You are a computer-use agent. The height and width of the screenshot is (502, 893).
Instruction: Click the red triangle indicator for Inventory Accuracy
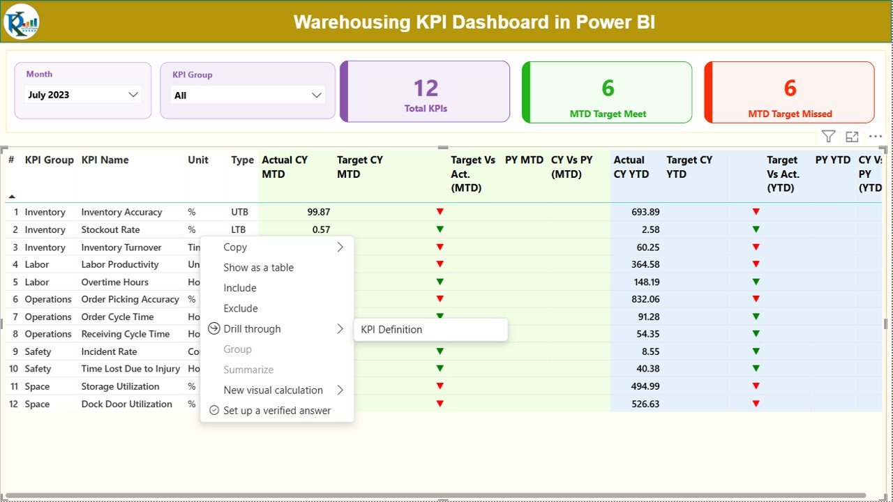coord(440,211)
